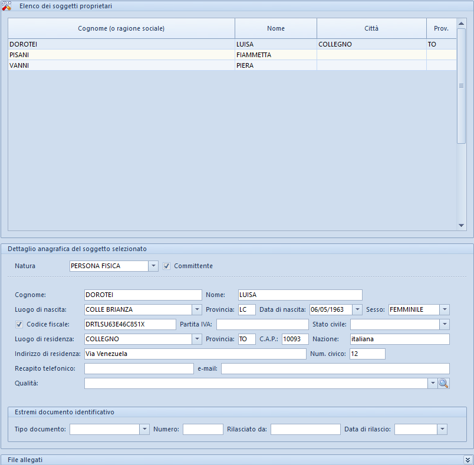
Task: Click the Codice fiscale text field
Action: click(130, 324)
